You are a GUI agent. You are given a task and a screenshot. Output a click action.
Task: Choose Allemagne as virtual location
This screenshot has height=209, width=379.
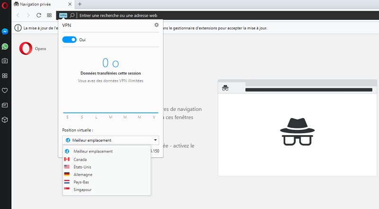coord(107,174)
